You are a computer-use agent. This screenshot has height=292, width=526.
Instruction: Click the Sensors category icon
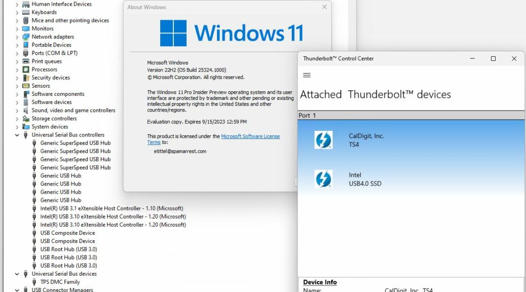(x=26, y=86)
